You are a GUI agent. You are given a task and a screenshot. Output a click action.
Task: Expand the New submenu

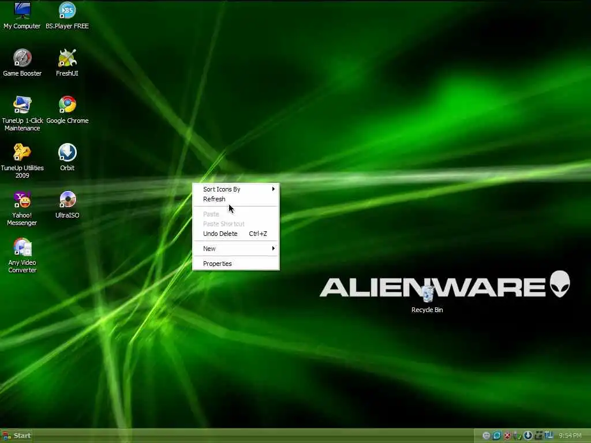point(236,249)
